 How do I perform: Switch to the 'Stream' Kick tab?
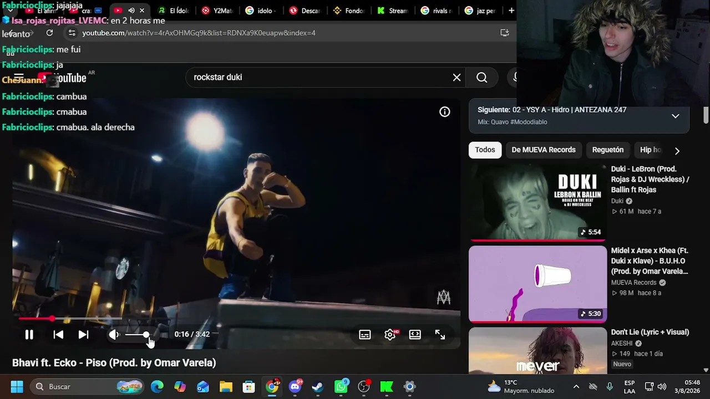pos(393,11)
